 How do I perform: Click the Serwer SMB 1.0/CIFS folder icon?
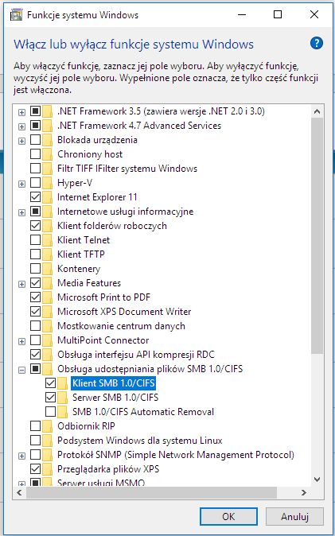pyautogui.click(x=62, y=398)
